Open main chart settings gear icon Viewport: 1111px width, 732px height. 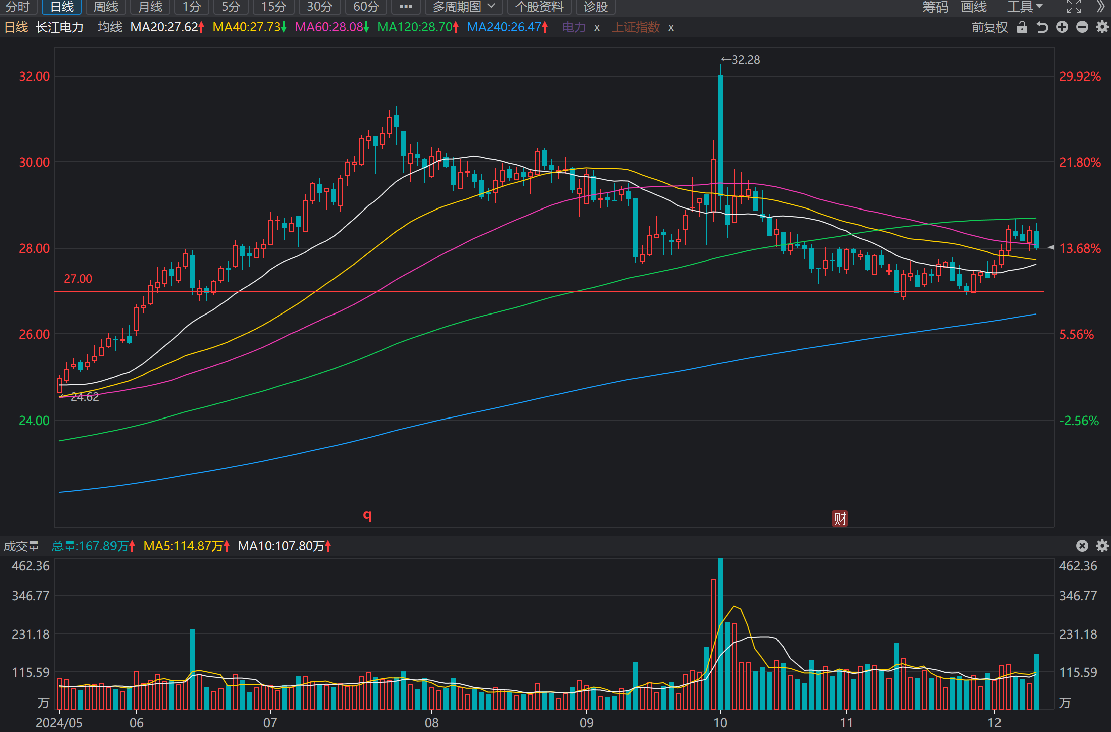pos(1102,27)
